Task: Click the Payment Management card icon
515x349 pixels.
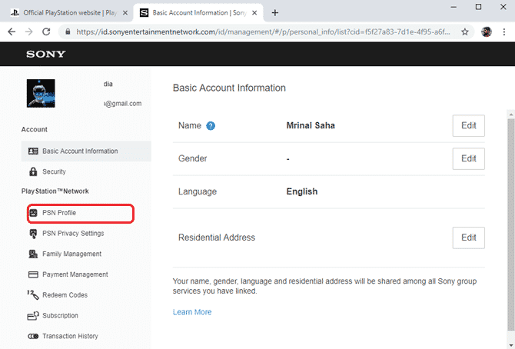Action: 33,274
